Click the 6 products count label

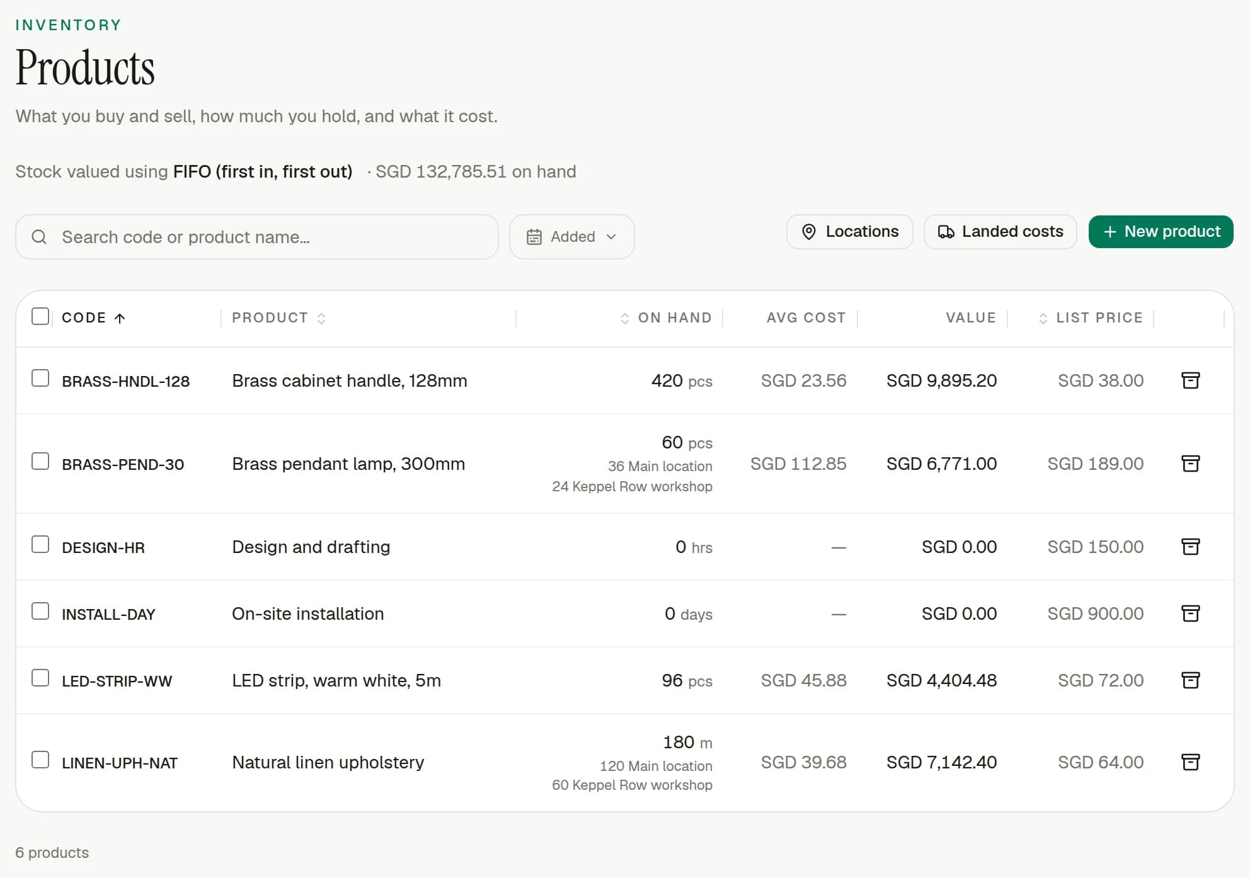[52, 853]
